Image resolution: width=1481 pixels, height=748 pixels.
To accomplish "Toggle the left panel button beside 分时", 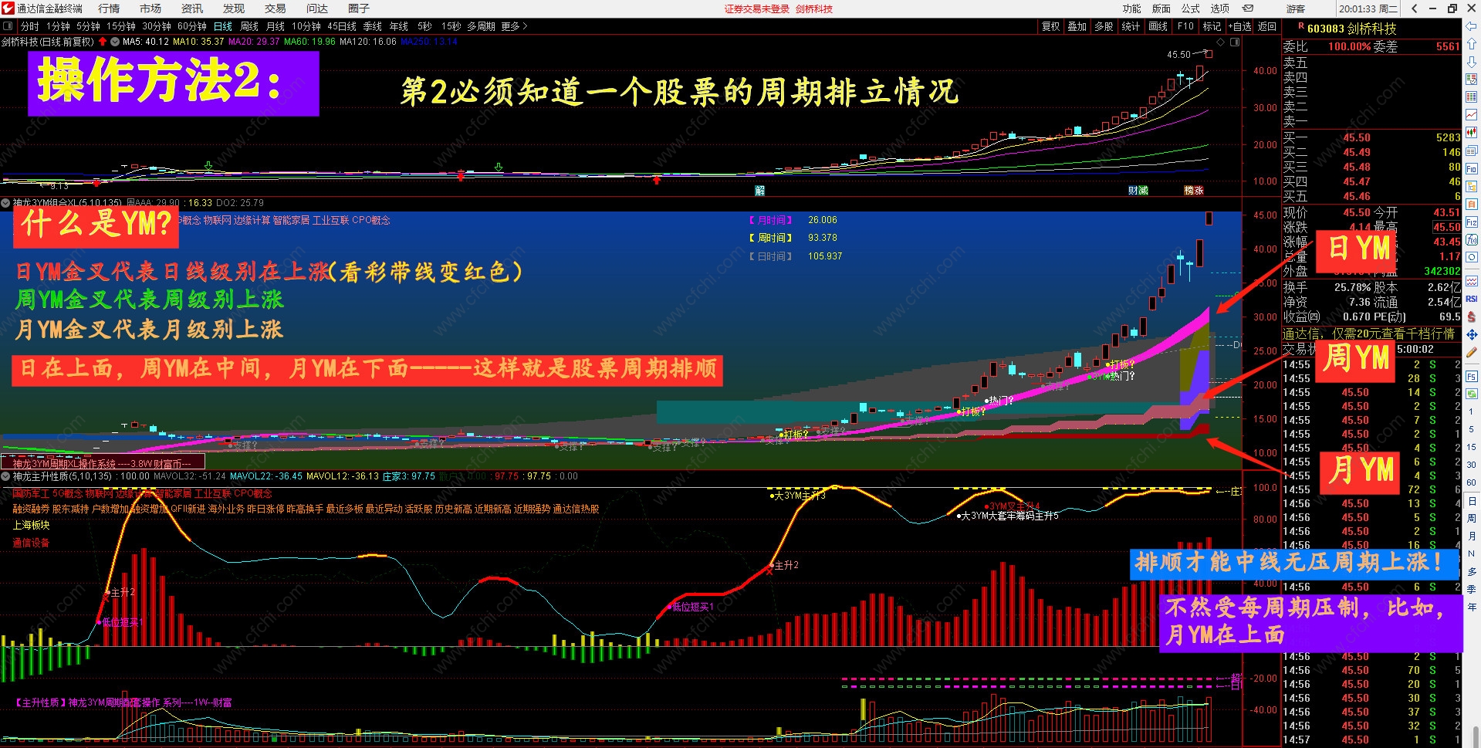I will pos(8,26).
